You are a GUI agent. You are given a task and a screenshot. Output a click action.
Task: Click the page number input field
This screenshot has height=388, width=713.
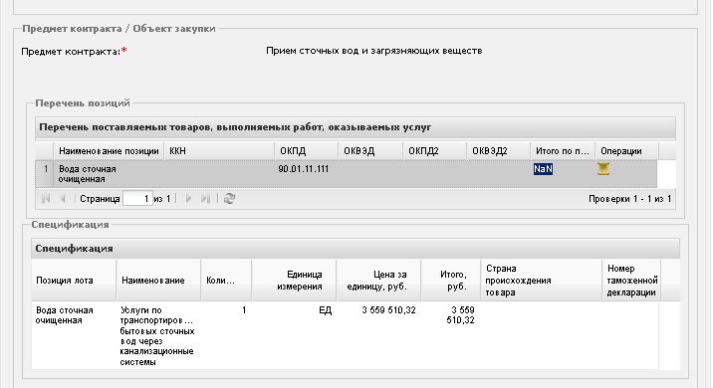coord(137,199)
